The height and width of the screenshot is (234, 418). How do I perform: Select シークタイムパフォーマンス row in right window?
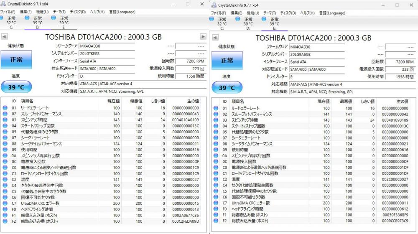311,144
